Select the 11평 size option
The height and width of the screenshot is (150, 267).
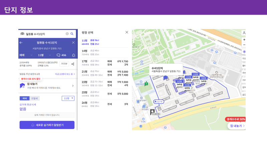(105, 42)
